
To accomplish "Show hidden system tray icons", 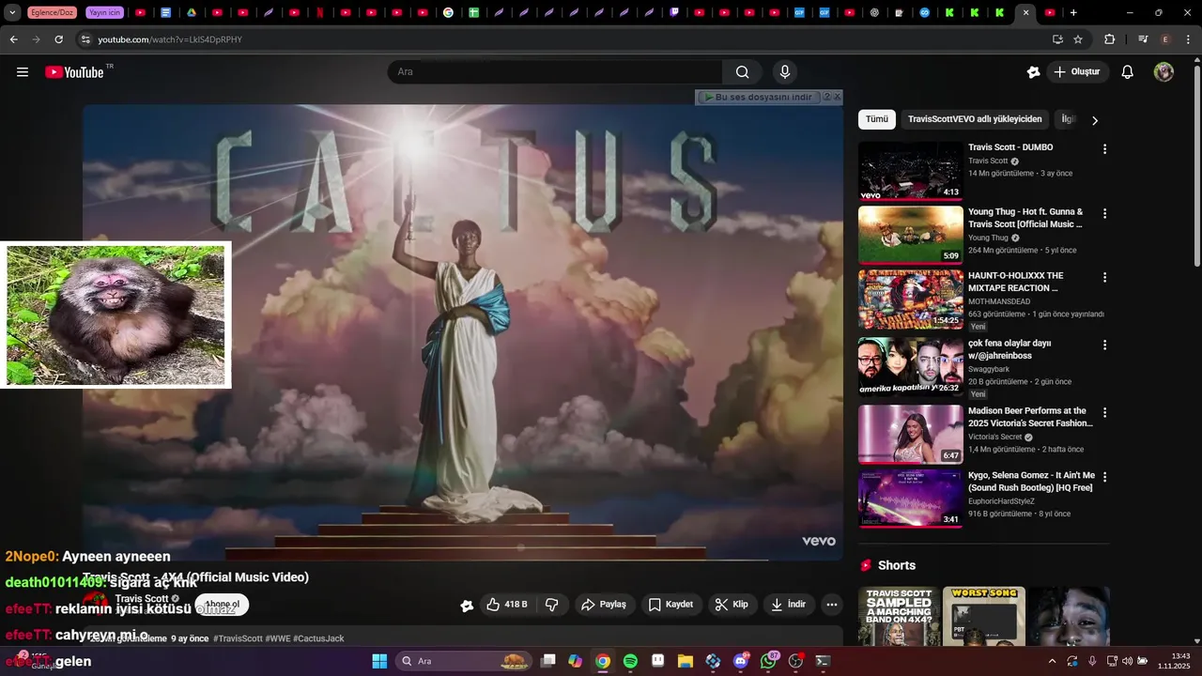I will tap(1052, 661).
